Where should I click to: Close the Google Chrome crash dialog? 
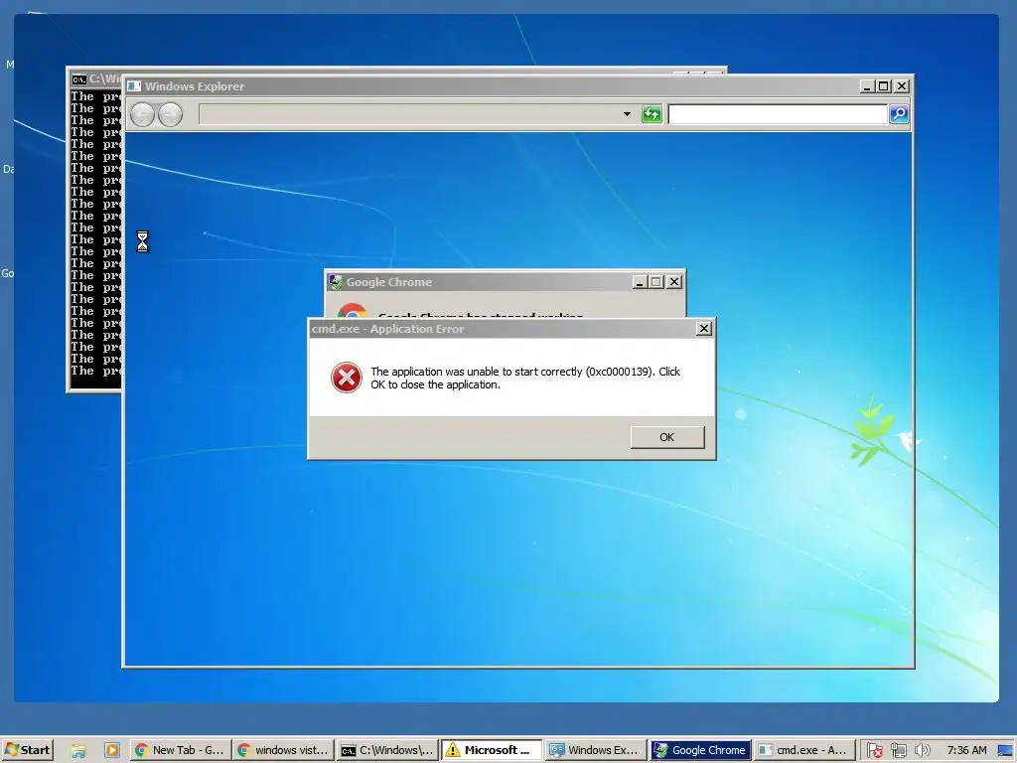[x=674, y=282]
